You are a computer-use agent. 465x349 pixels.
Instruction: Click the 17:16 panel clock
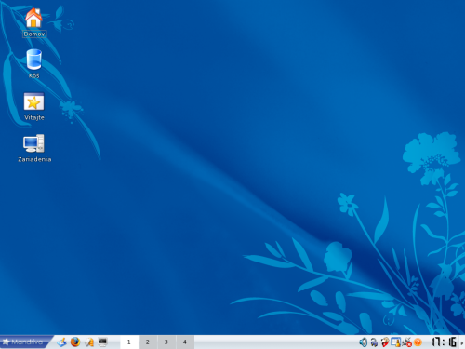click(445, 342)
